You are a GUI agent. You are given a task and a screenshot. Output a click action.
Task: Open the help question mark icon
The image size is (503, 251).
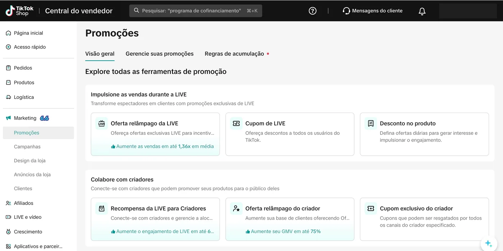tap(313, 11)
